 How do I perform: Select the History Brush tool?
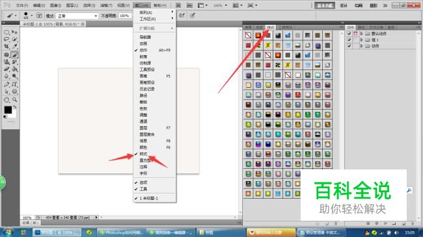[14, 62]
